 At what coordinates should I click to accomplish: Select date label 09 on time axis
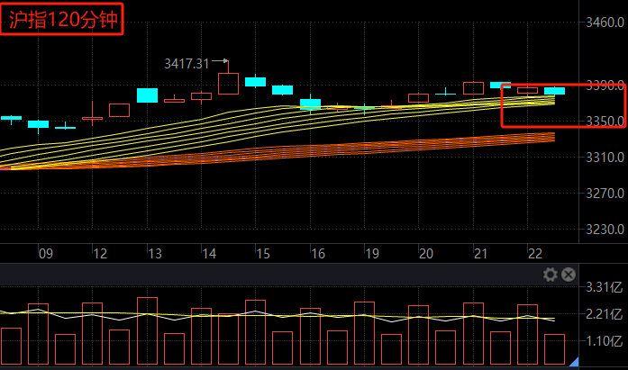(x=46, y=254)
